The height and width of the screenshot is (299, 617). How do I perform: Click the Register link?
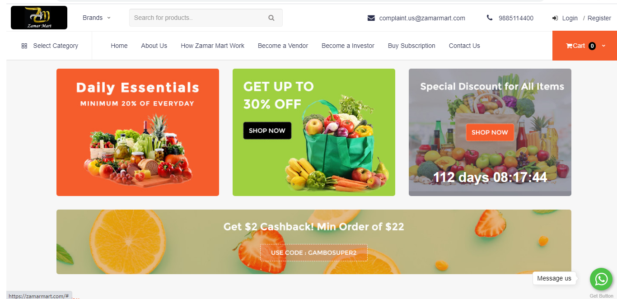[599, 18]
